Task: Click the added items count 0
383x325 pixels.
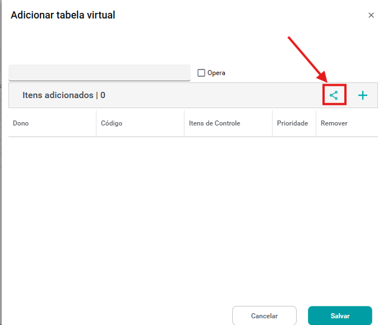Action: click(x=103, y=95)
